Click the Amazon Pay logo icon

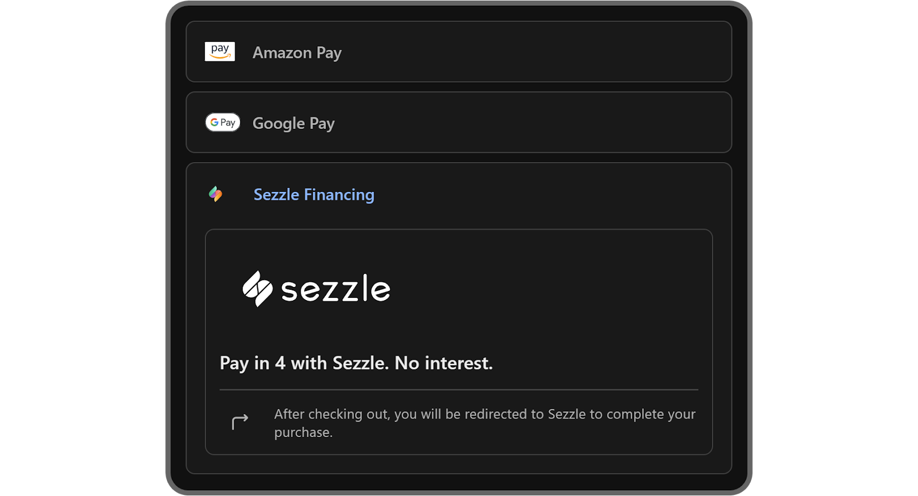(x=220, y=52)
